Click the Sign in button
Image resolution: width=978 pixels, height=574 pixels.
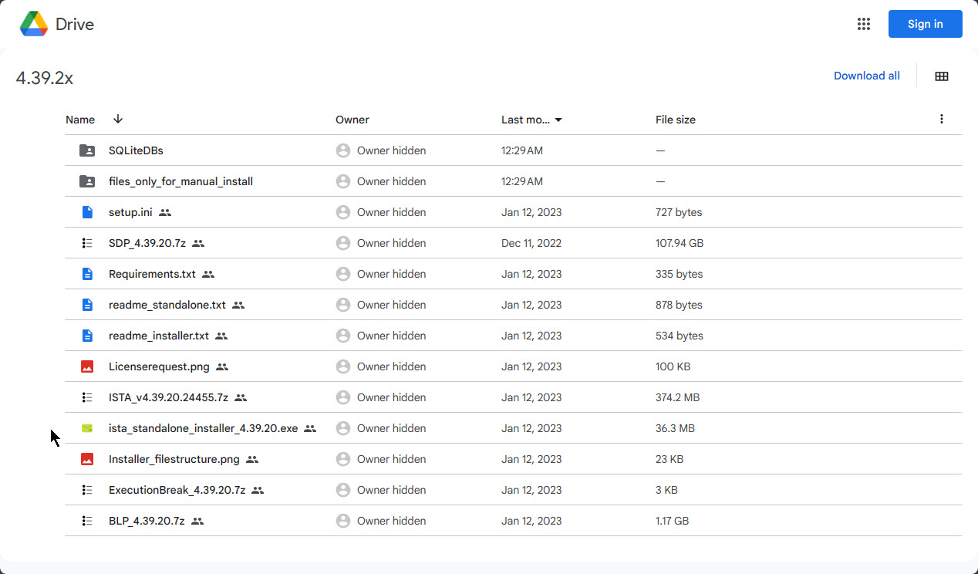coord(925,24)
